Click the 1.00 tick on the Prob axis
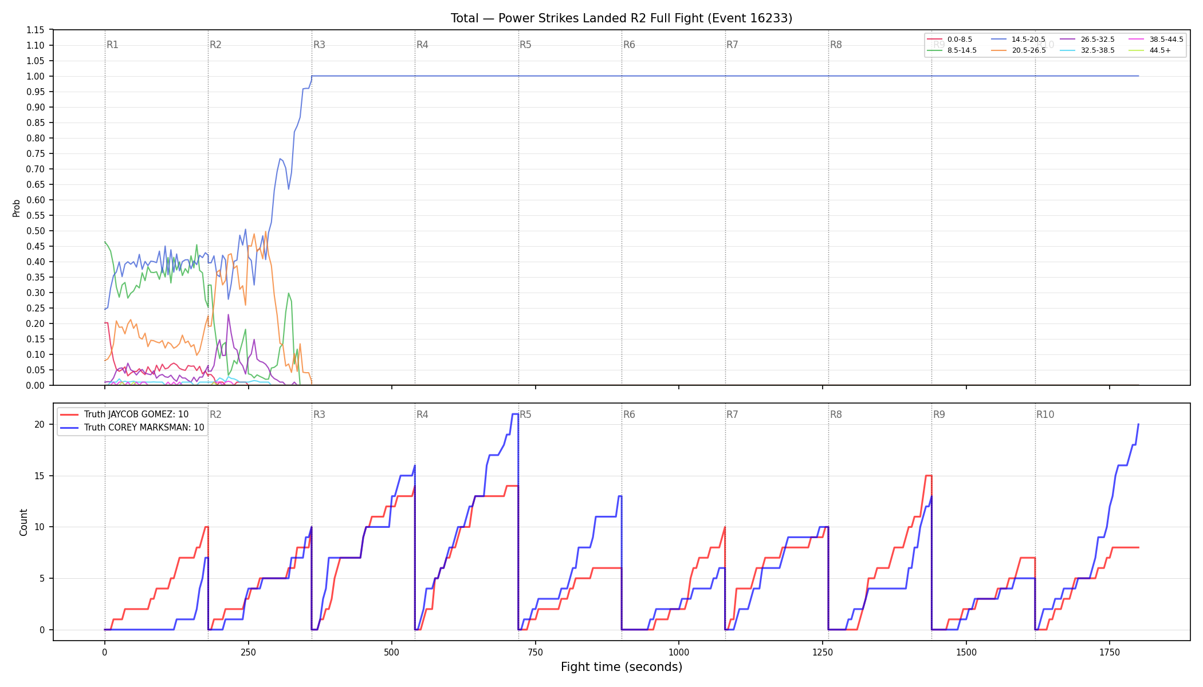 click(x=36, y=76)
